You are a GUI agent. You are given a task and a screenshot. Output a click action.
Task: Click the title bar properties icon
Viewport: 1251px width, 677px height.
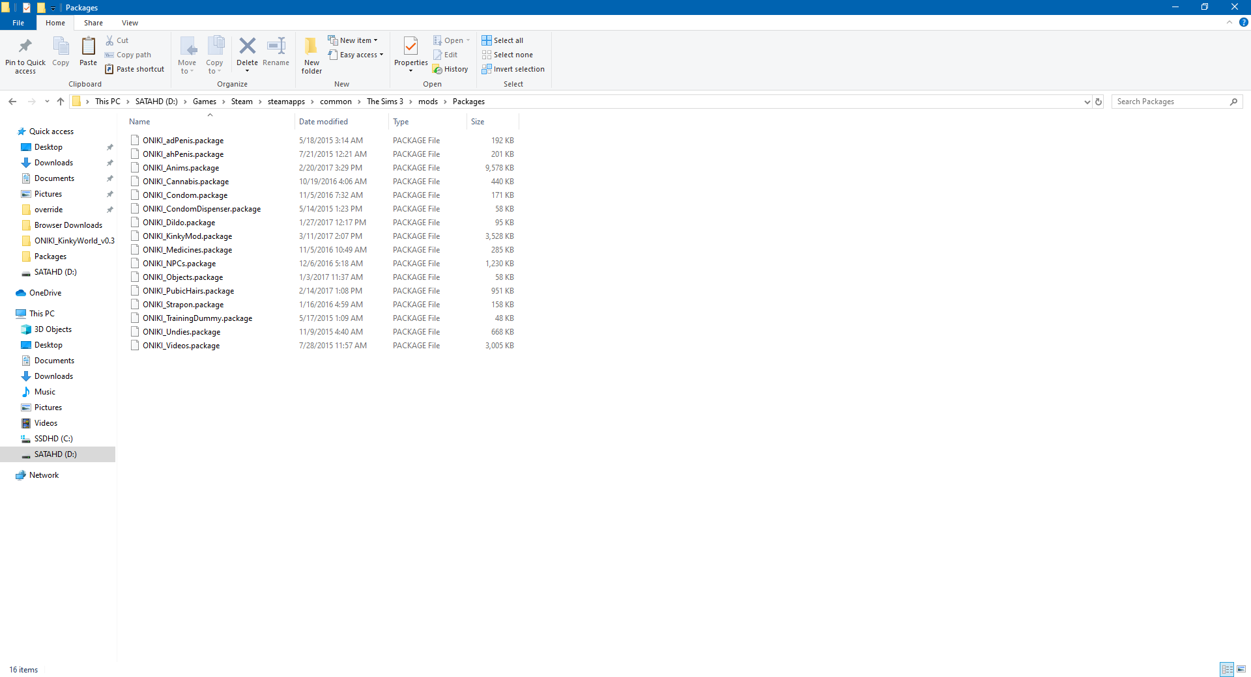coord(27,8)
